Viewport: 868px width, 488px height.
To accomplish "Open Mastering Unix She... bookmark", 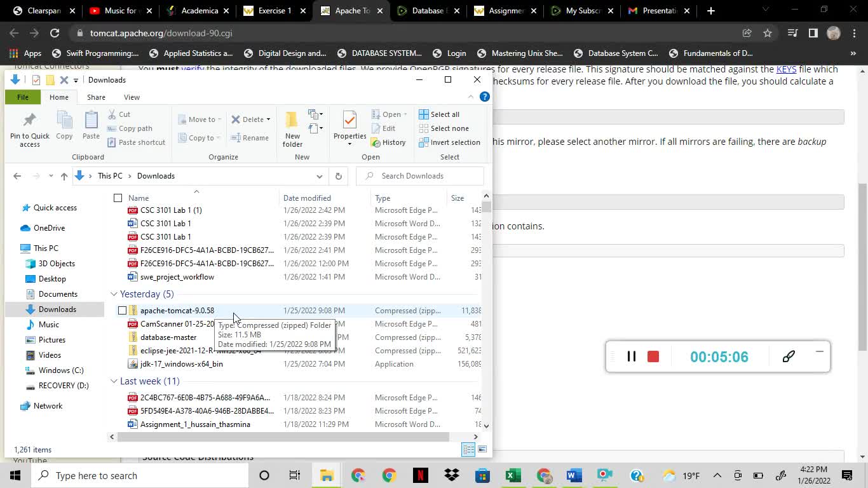I will pyautogui.click(x=520, y=53).
